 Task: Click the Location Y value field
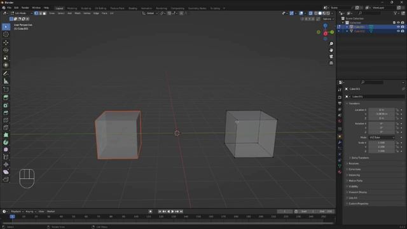[382, 114]
